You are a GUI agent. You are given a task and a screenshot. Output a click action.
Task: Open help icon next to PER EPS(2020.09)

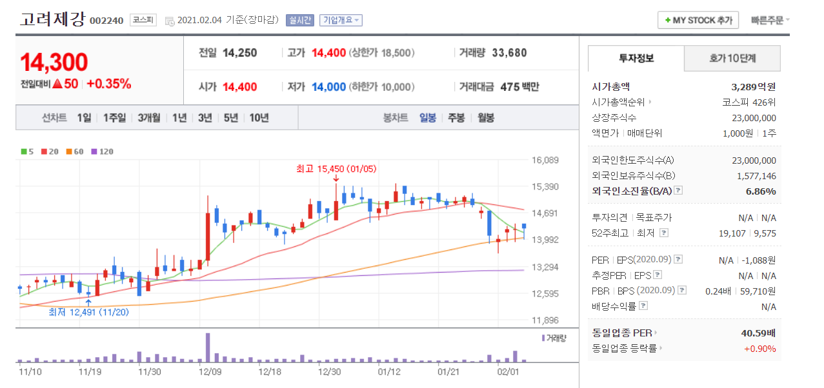[678, 260]
